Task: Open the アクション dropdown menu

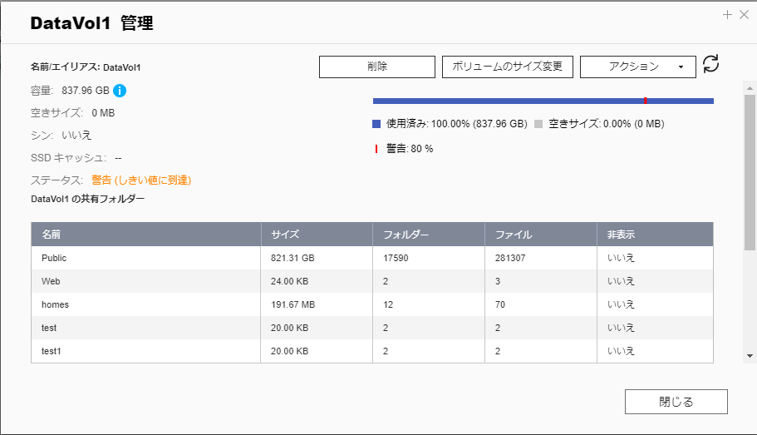Action: [x=637, y=67]
